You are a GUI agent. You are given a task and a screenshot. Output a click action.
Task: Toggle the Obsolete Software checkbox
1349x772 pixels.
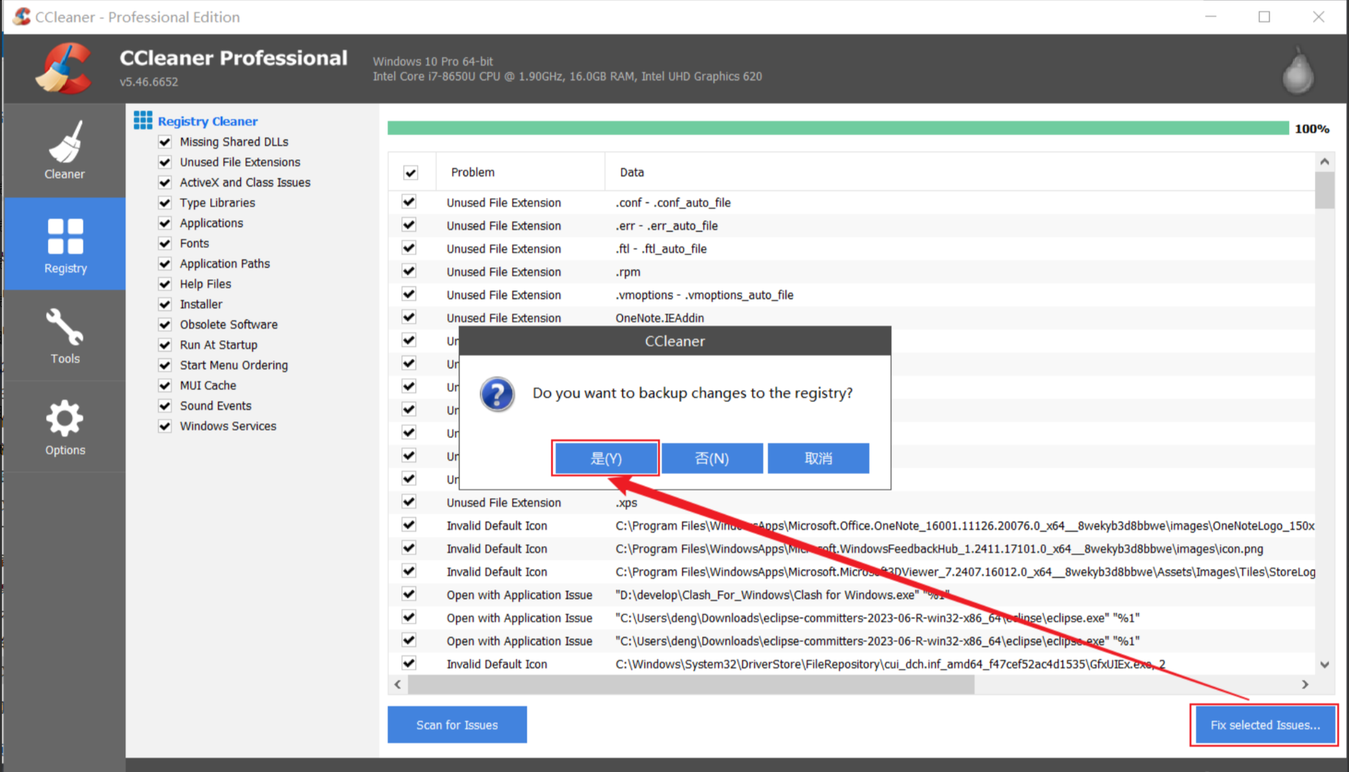tap(165, 325)
